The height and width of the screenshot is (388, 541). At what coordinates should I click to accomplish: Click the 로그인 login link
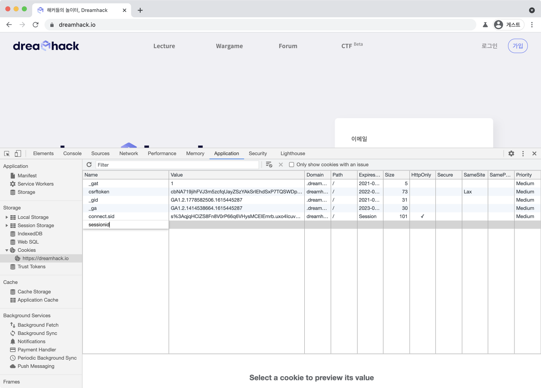pyautogui.click(x=489, y=46)
